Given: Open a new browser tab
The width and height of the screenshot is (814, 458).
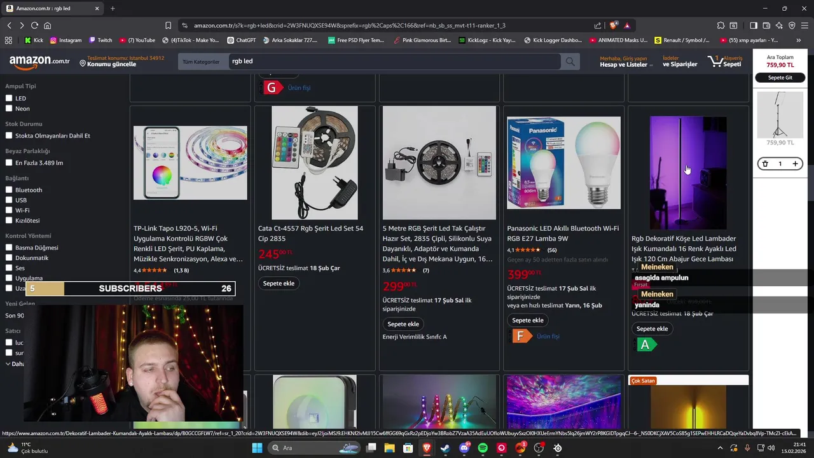Looking at the screenshot, I should (113, 8).
